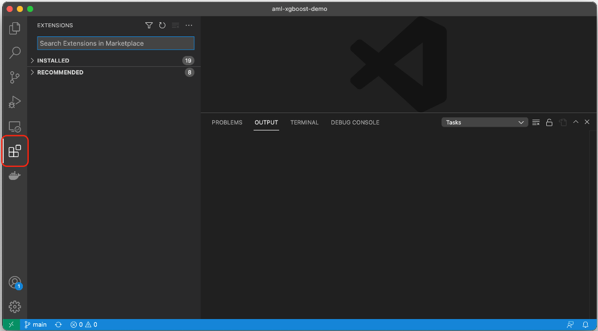Filter extensions with funnel icon
Viewport: 598px width, 331px height.
149,25
